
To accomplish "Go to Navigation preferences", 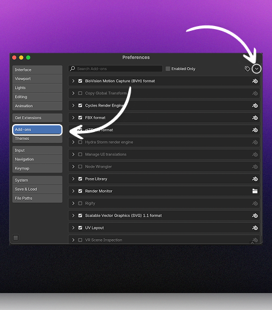I will click(37, 159).
